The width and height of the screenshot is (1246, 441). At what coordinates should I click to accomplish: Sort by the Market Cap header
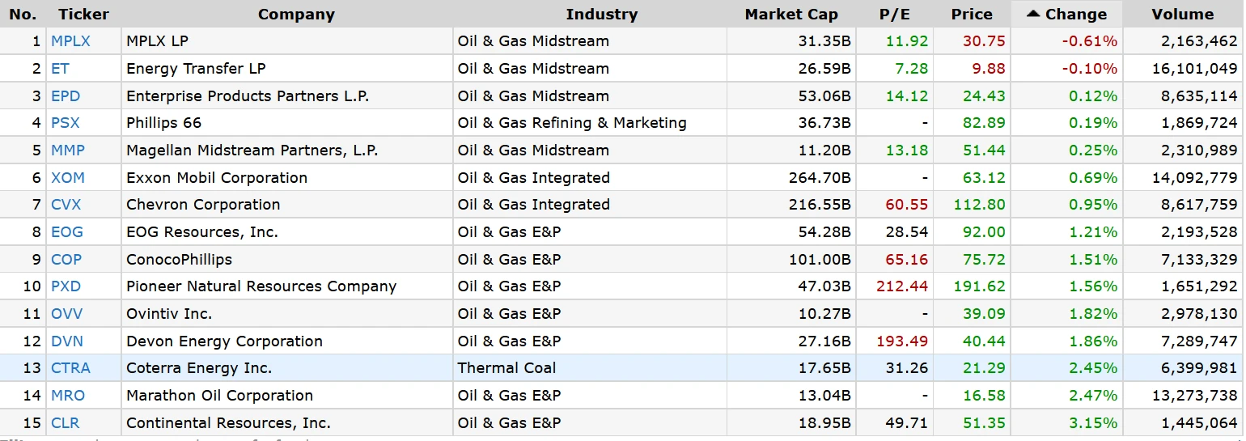[790, 15]
